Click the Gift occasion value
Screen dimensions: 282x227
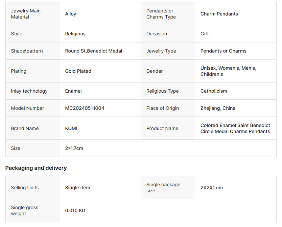click(205, 34)
